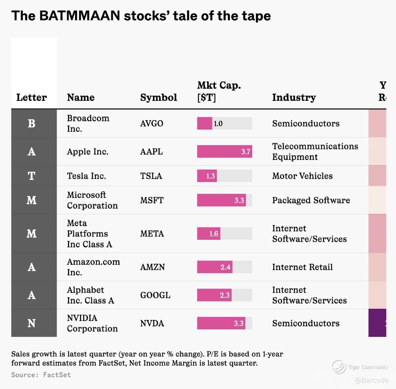Screen dimensions: 396x389
Task: Click the Tiger Community logo icon
Action: 339,367
